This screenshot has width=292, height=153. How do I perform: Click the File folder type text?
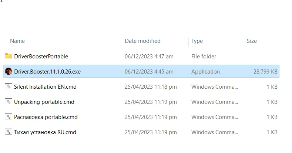204,56
